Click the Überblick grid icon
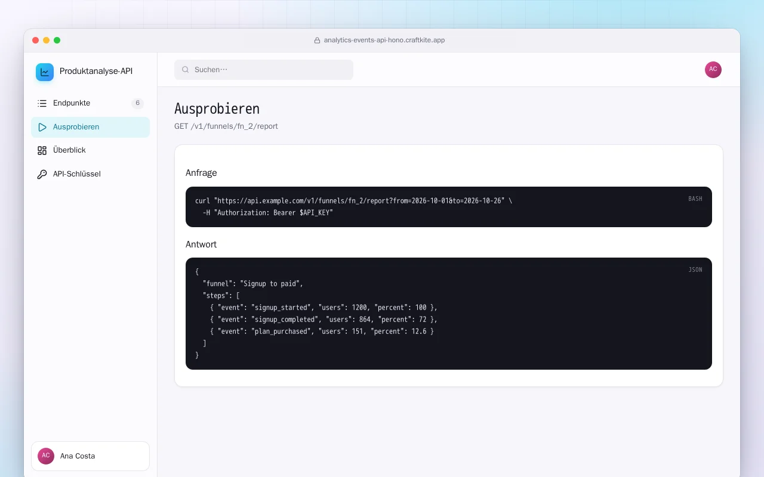764x477 pixels. (42, 150)
